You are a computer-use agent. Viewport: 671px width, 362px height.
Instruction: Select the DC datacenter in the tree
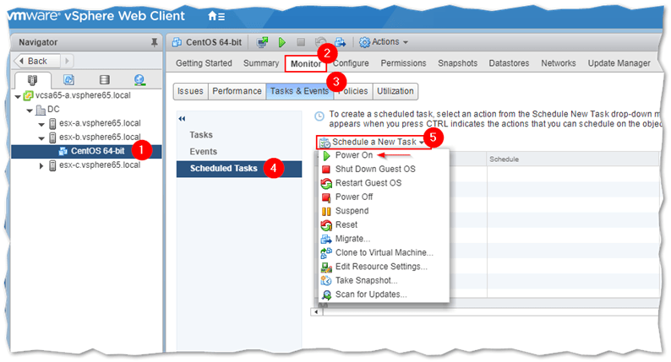tap(53, 110)
